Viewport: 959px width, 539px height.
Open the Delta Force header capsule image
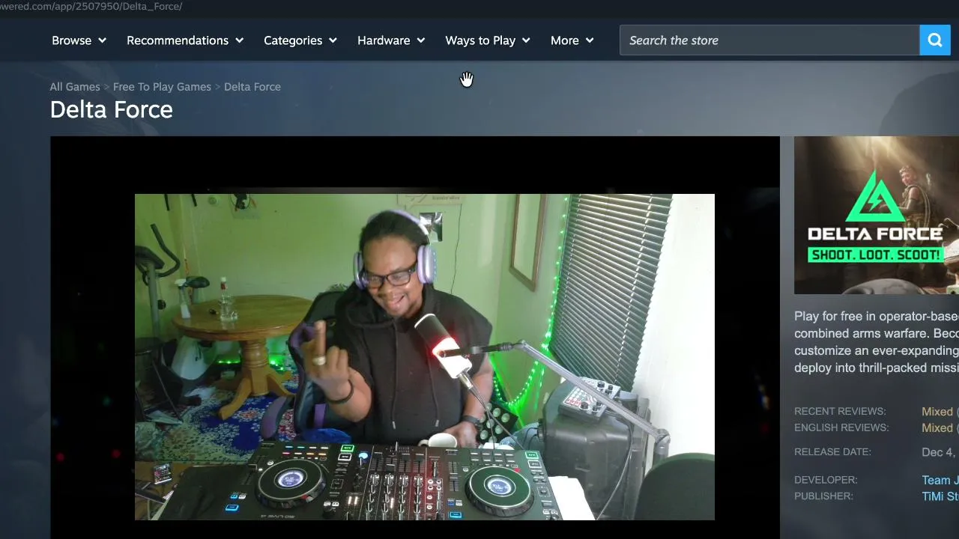point(877,215)
